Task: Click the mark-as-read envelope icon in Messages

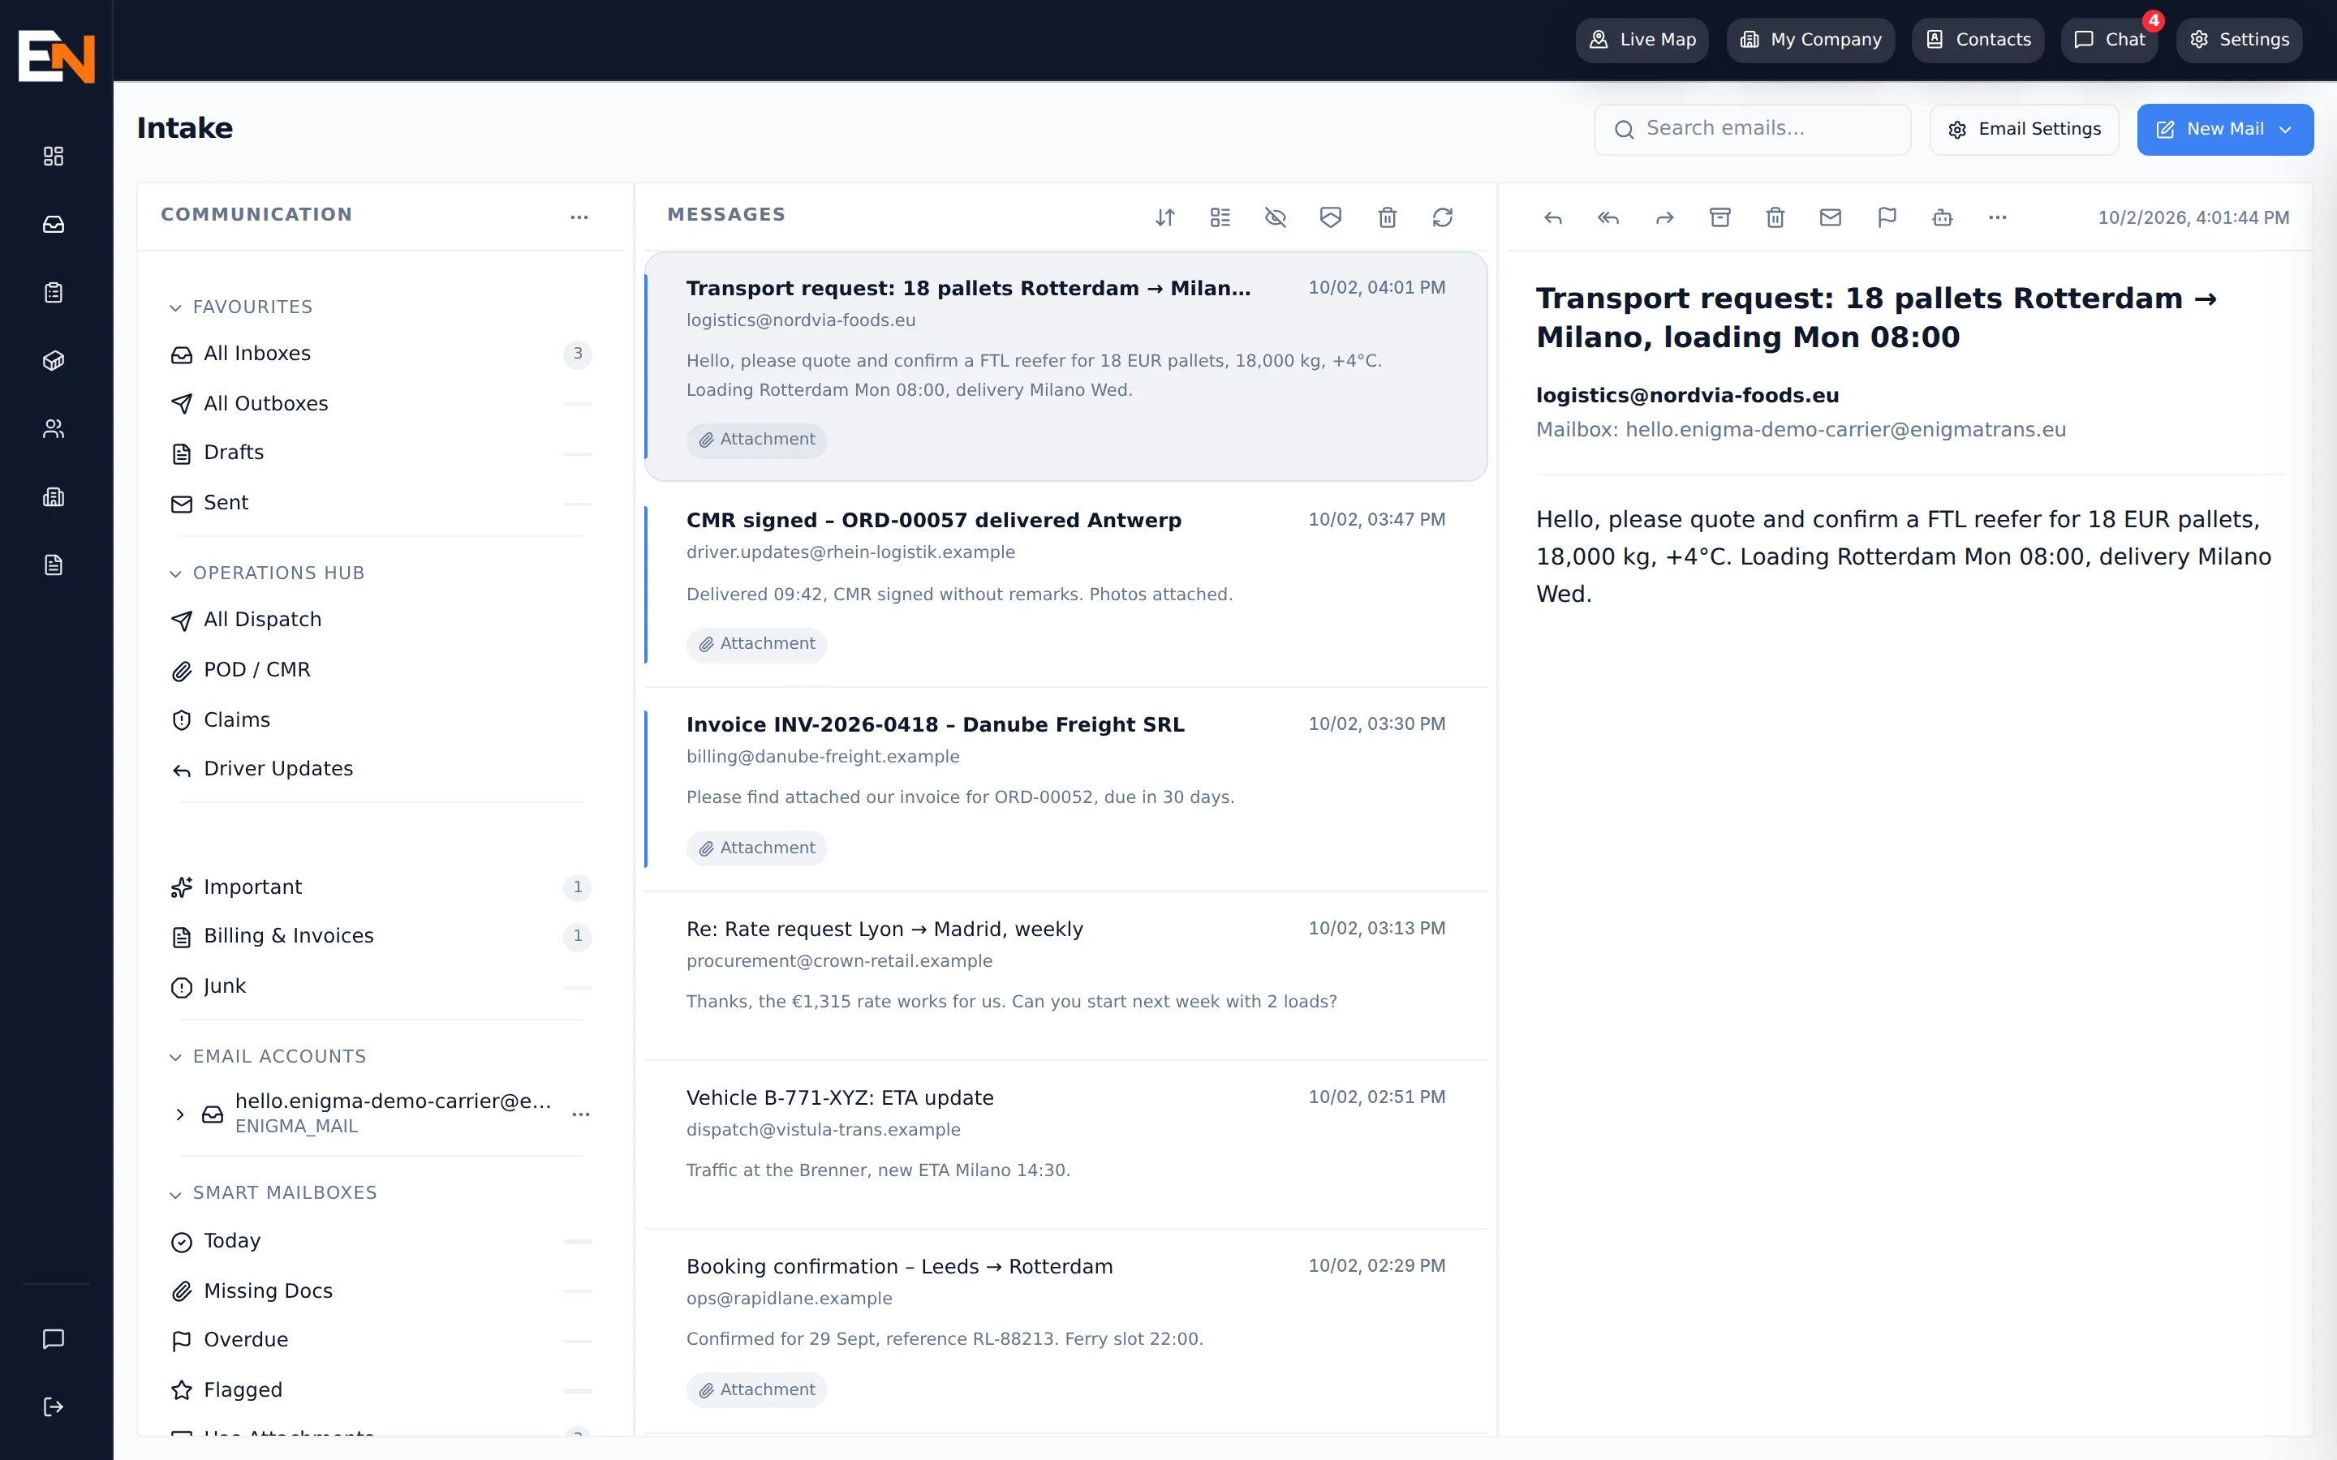Action: pos(1330,217)
